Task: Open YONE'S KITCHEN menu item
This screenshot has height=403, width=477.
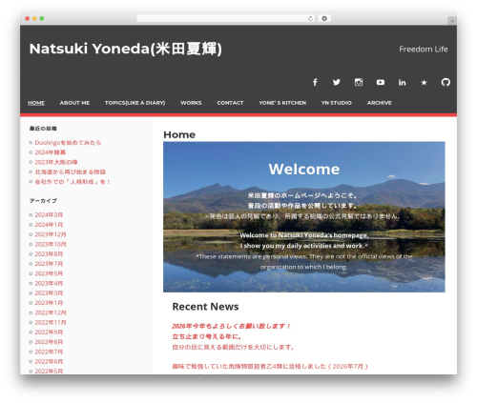Action: 282,103
